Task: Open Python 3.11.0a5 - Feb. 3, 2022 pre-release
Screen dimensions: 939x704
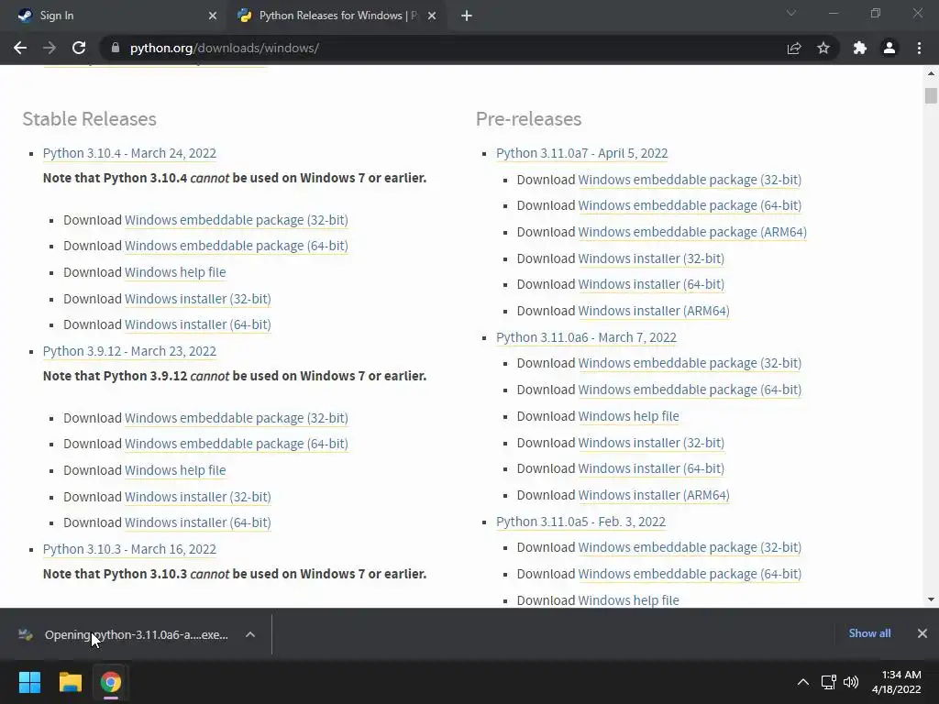Action: click(x=580, y=522)
